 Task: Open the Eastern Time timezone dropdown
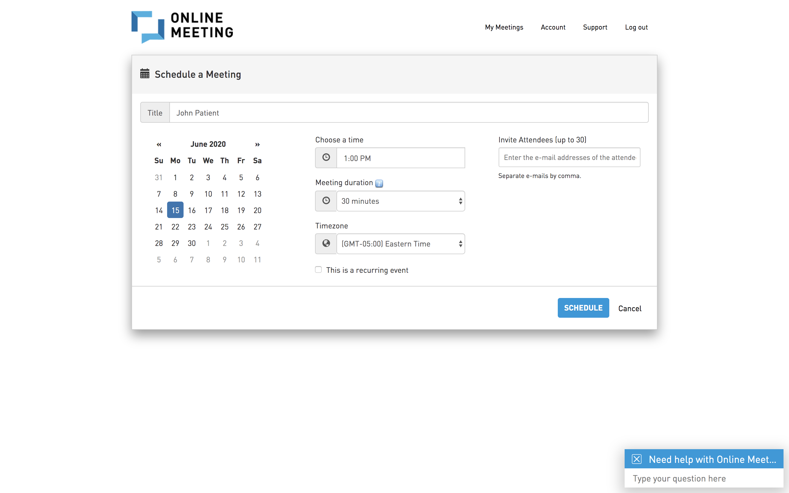(400, 243)
